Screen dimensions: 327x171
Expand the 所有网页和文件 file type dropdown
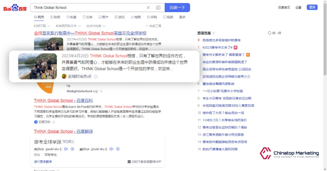pos(68,26)
